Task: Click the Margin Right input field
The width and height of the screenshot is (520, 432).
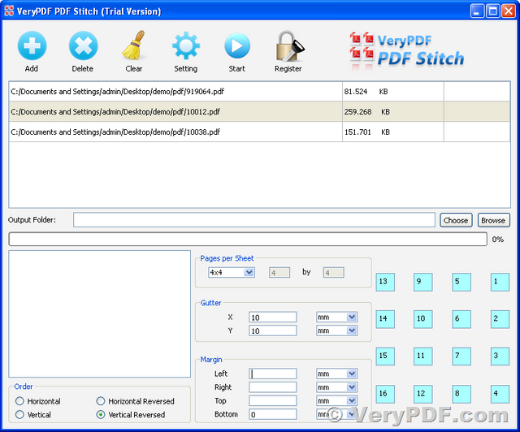Action: click(x=273, y=387)
